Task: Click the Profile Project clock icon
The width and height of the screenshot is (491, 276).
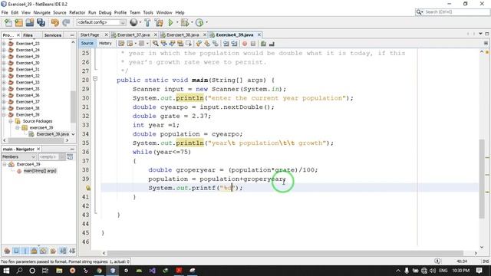Action: 199,22
